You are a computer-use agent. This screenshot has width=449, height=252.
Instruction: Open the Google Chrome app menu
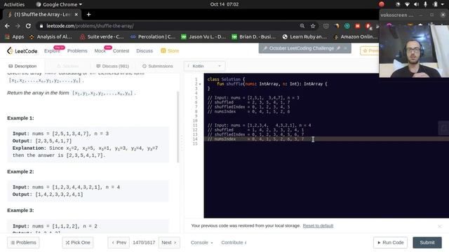(59, 4)
